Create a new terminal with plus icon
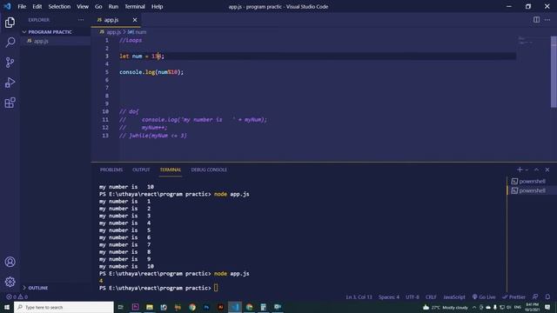Image resolution: width=557 pixels, height=313 pixels. 520,170
